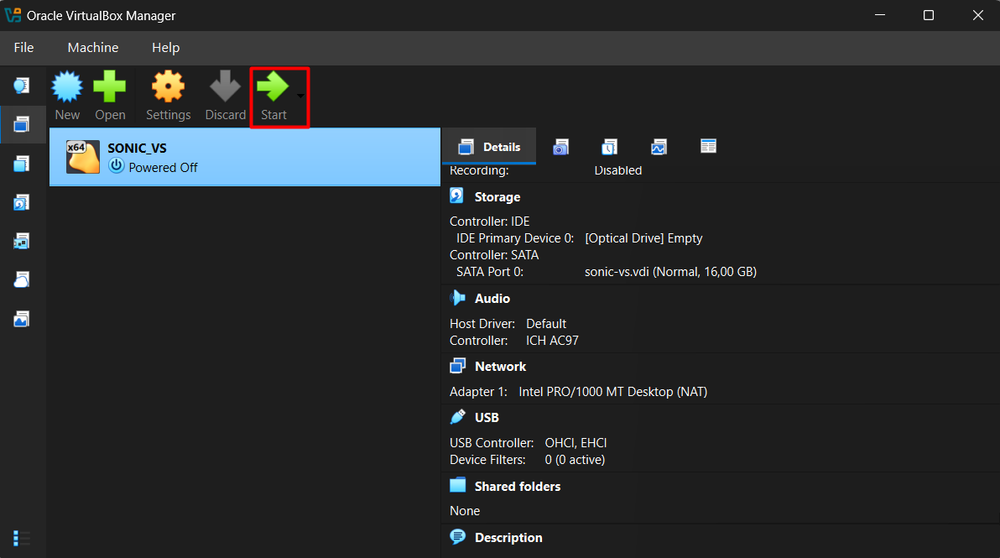This screenshot has width=1000, height=558.
Task: Click "[Optical Drive] Empty" value
Action: (643, 237)
